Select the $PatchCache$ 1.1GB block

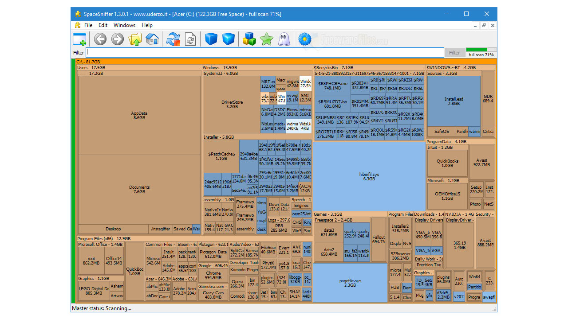(221, 156)
